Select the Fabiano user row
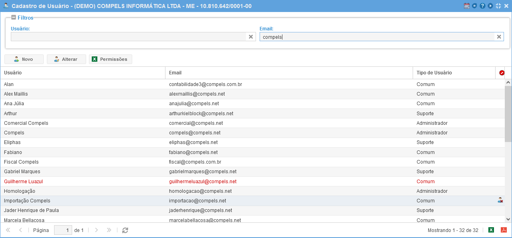This screenshot has height=238, width=512. [x=252, y=152]
